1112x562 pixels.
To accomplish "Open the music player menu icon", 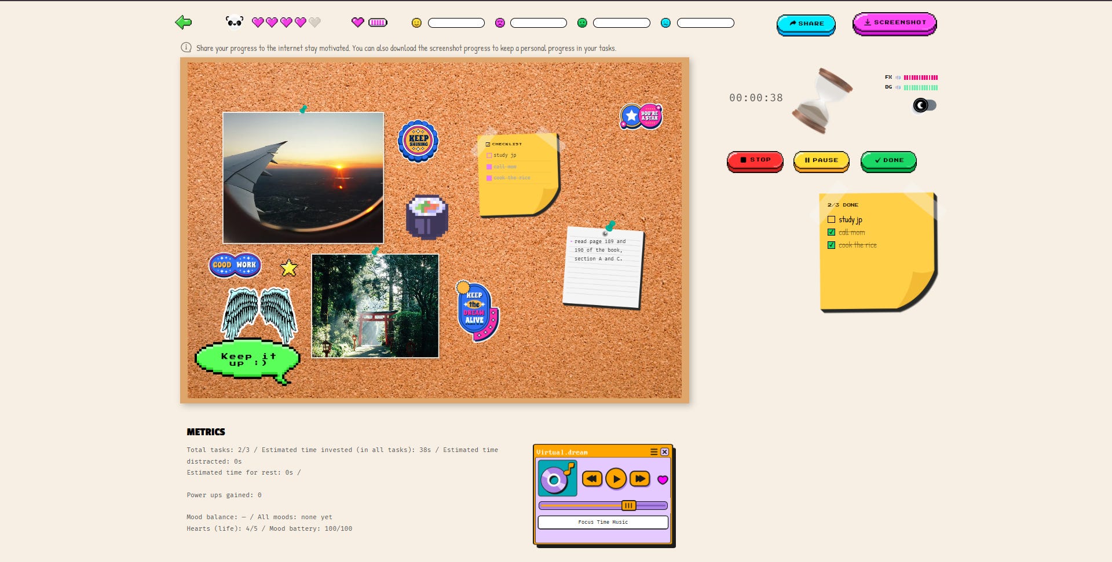I will tap(654, 452).
